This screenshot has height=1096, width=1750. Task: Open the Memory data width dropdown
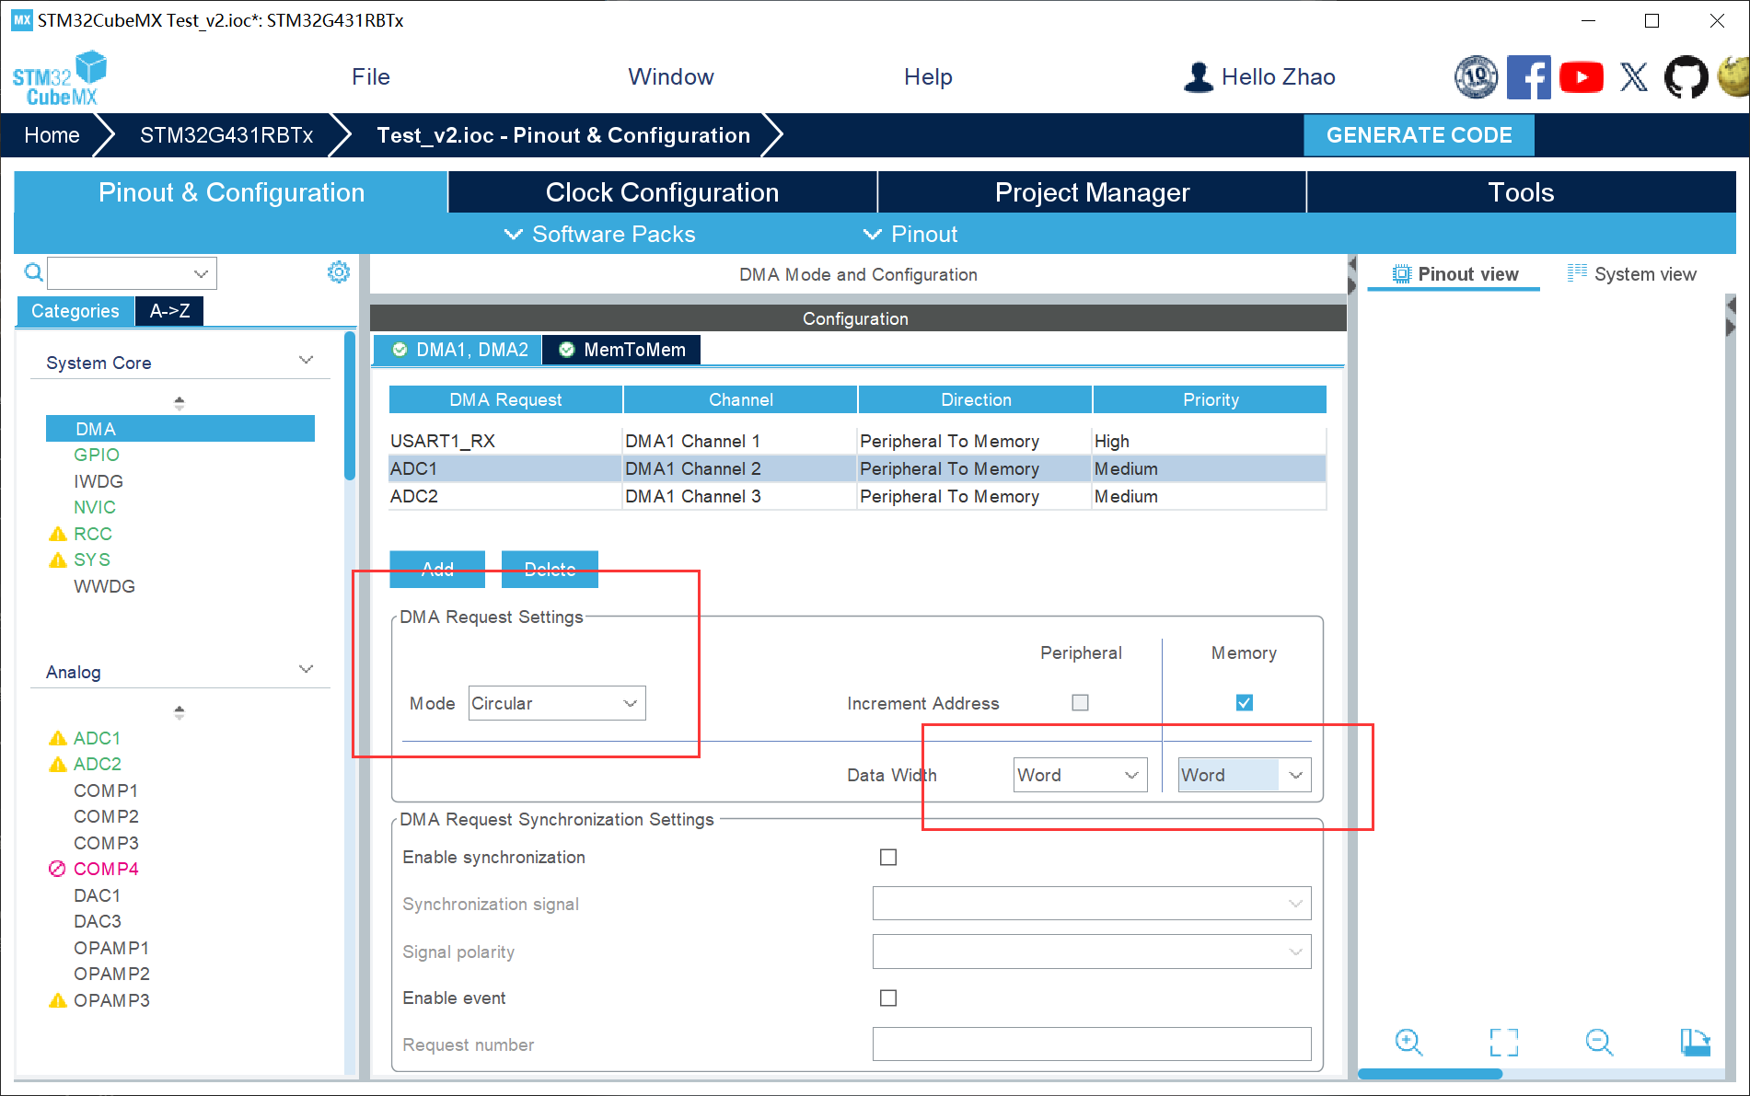click(x=1244, y=775)
